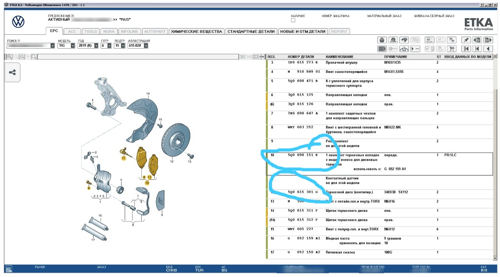Open the binoculars search tool
The width and height of the screenshot is (500, 277).
(x=404, y=40)
